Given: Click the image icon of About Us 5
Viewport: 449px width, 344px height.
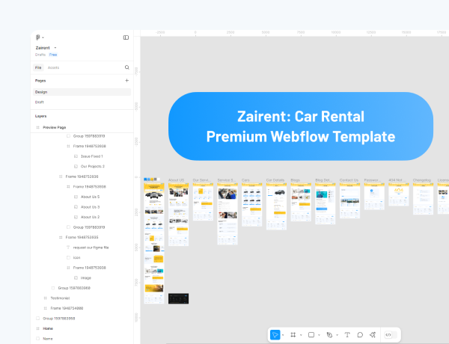Looking at the screenshot, I should [x=76, y=197].
